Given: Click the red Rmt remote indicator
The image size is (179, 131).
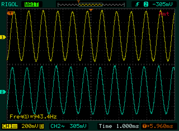Looking at the screenshot, I should pos(164,14).
